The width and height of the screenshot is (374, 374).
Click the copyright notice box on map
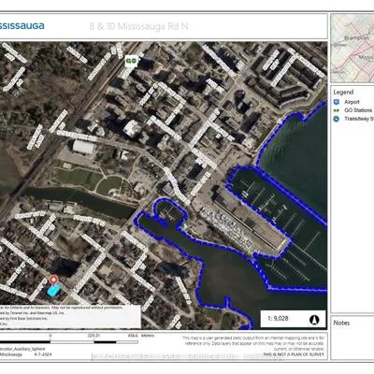click(70, 316)
